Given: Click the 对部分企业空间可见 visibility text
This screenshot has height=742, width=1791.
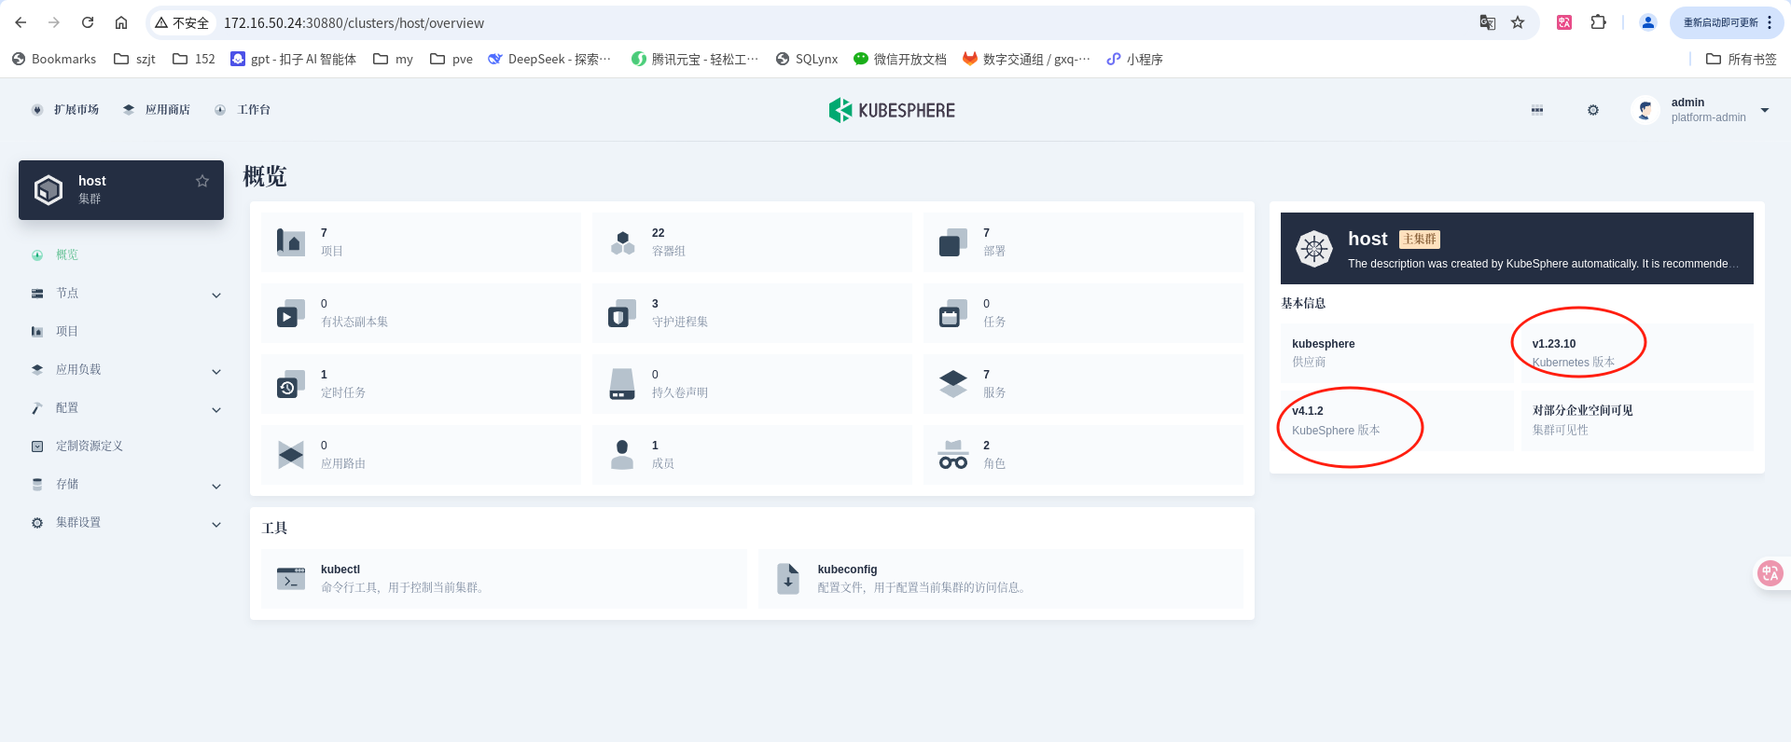Looking at the screenshot, I should point(1583,410).
